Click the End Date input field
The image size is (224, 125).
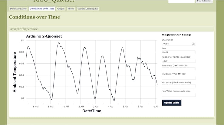click(178, 78)
